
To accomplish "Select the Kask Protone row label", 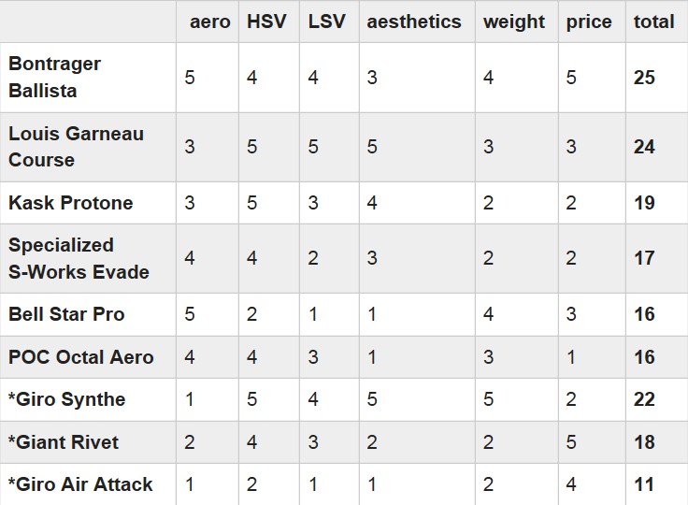I will coord(71,203).
